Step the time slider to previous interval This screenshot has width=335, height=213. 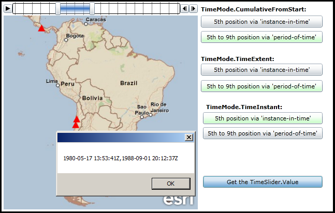pos(184,9)
